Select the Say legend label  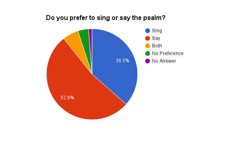pos(156,38)
